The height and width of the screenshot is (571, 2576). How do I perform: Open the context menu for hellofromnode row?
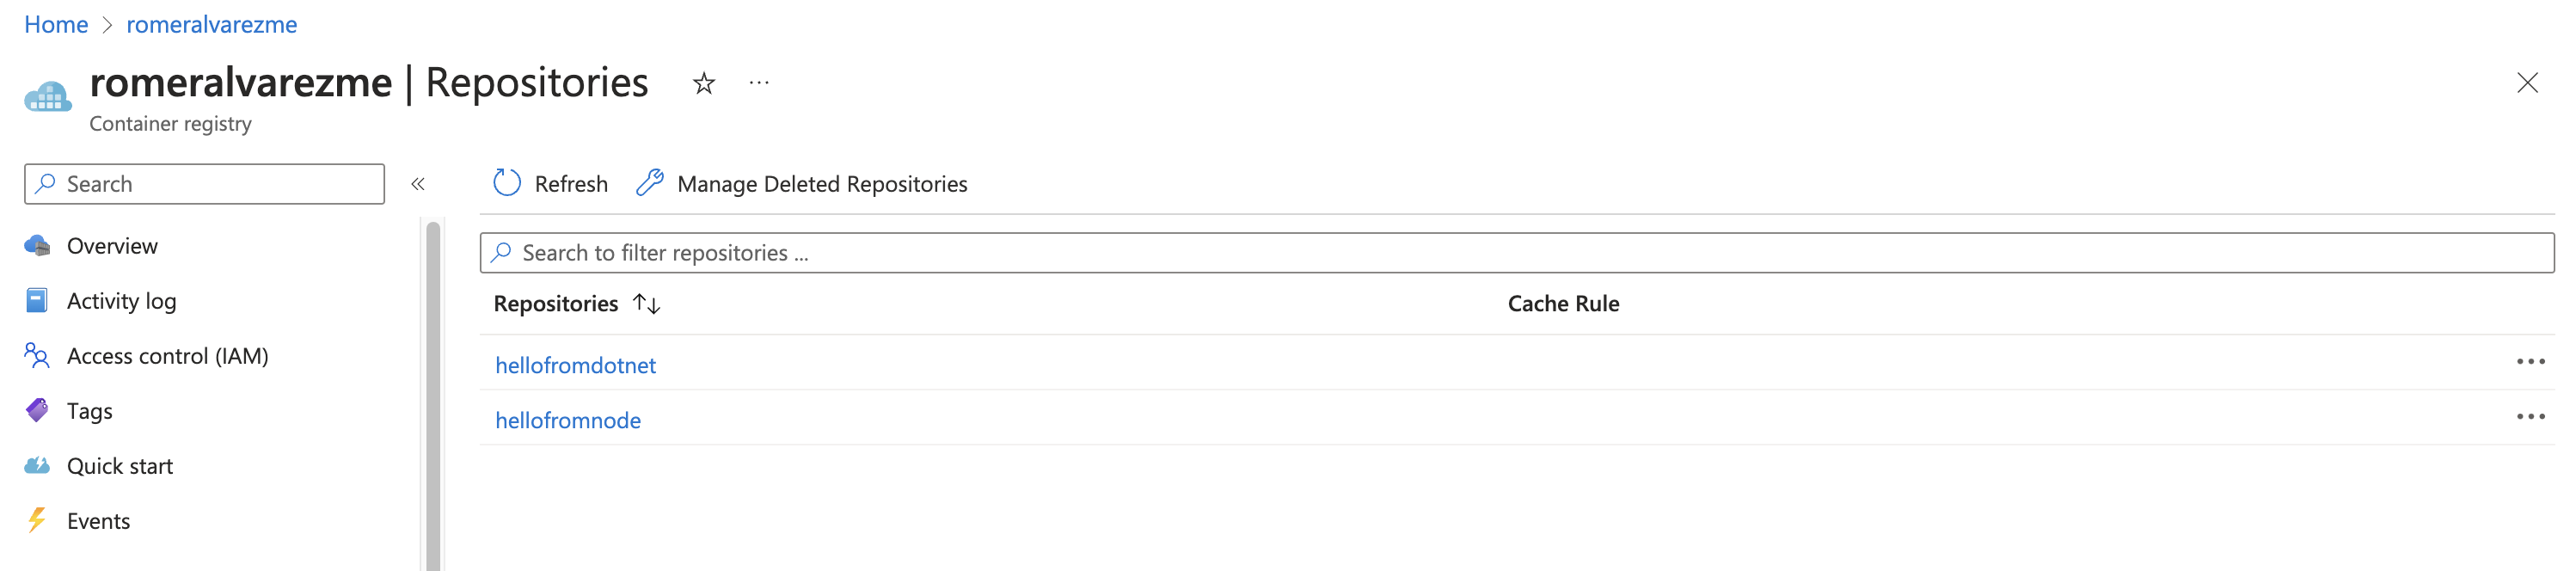pos(2530,417)
